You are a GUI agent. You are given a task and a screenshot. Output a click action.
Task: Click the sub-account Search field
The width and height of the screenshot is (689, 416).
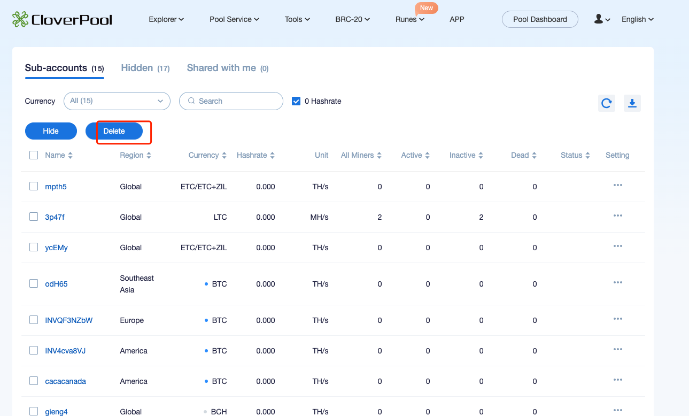[x=231, y=101]
